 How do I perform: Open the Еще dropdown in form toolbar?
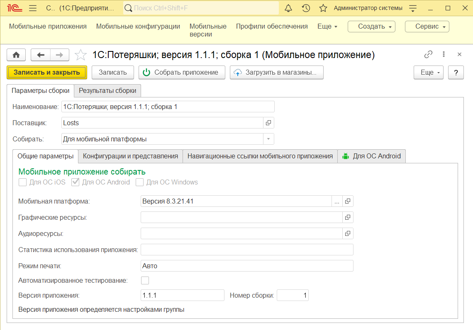[428, 72]
